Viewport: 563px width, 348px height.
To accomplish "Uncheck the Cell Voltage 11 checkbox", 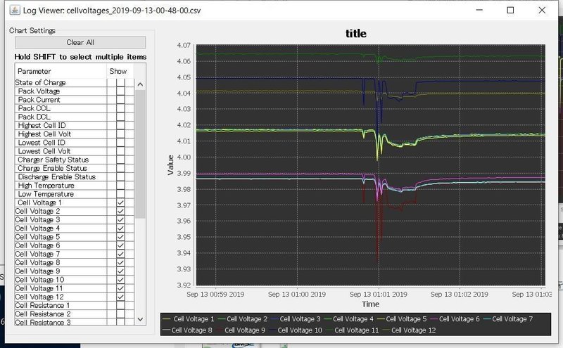I will [x=120, y=288].
